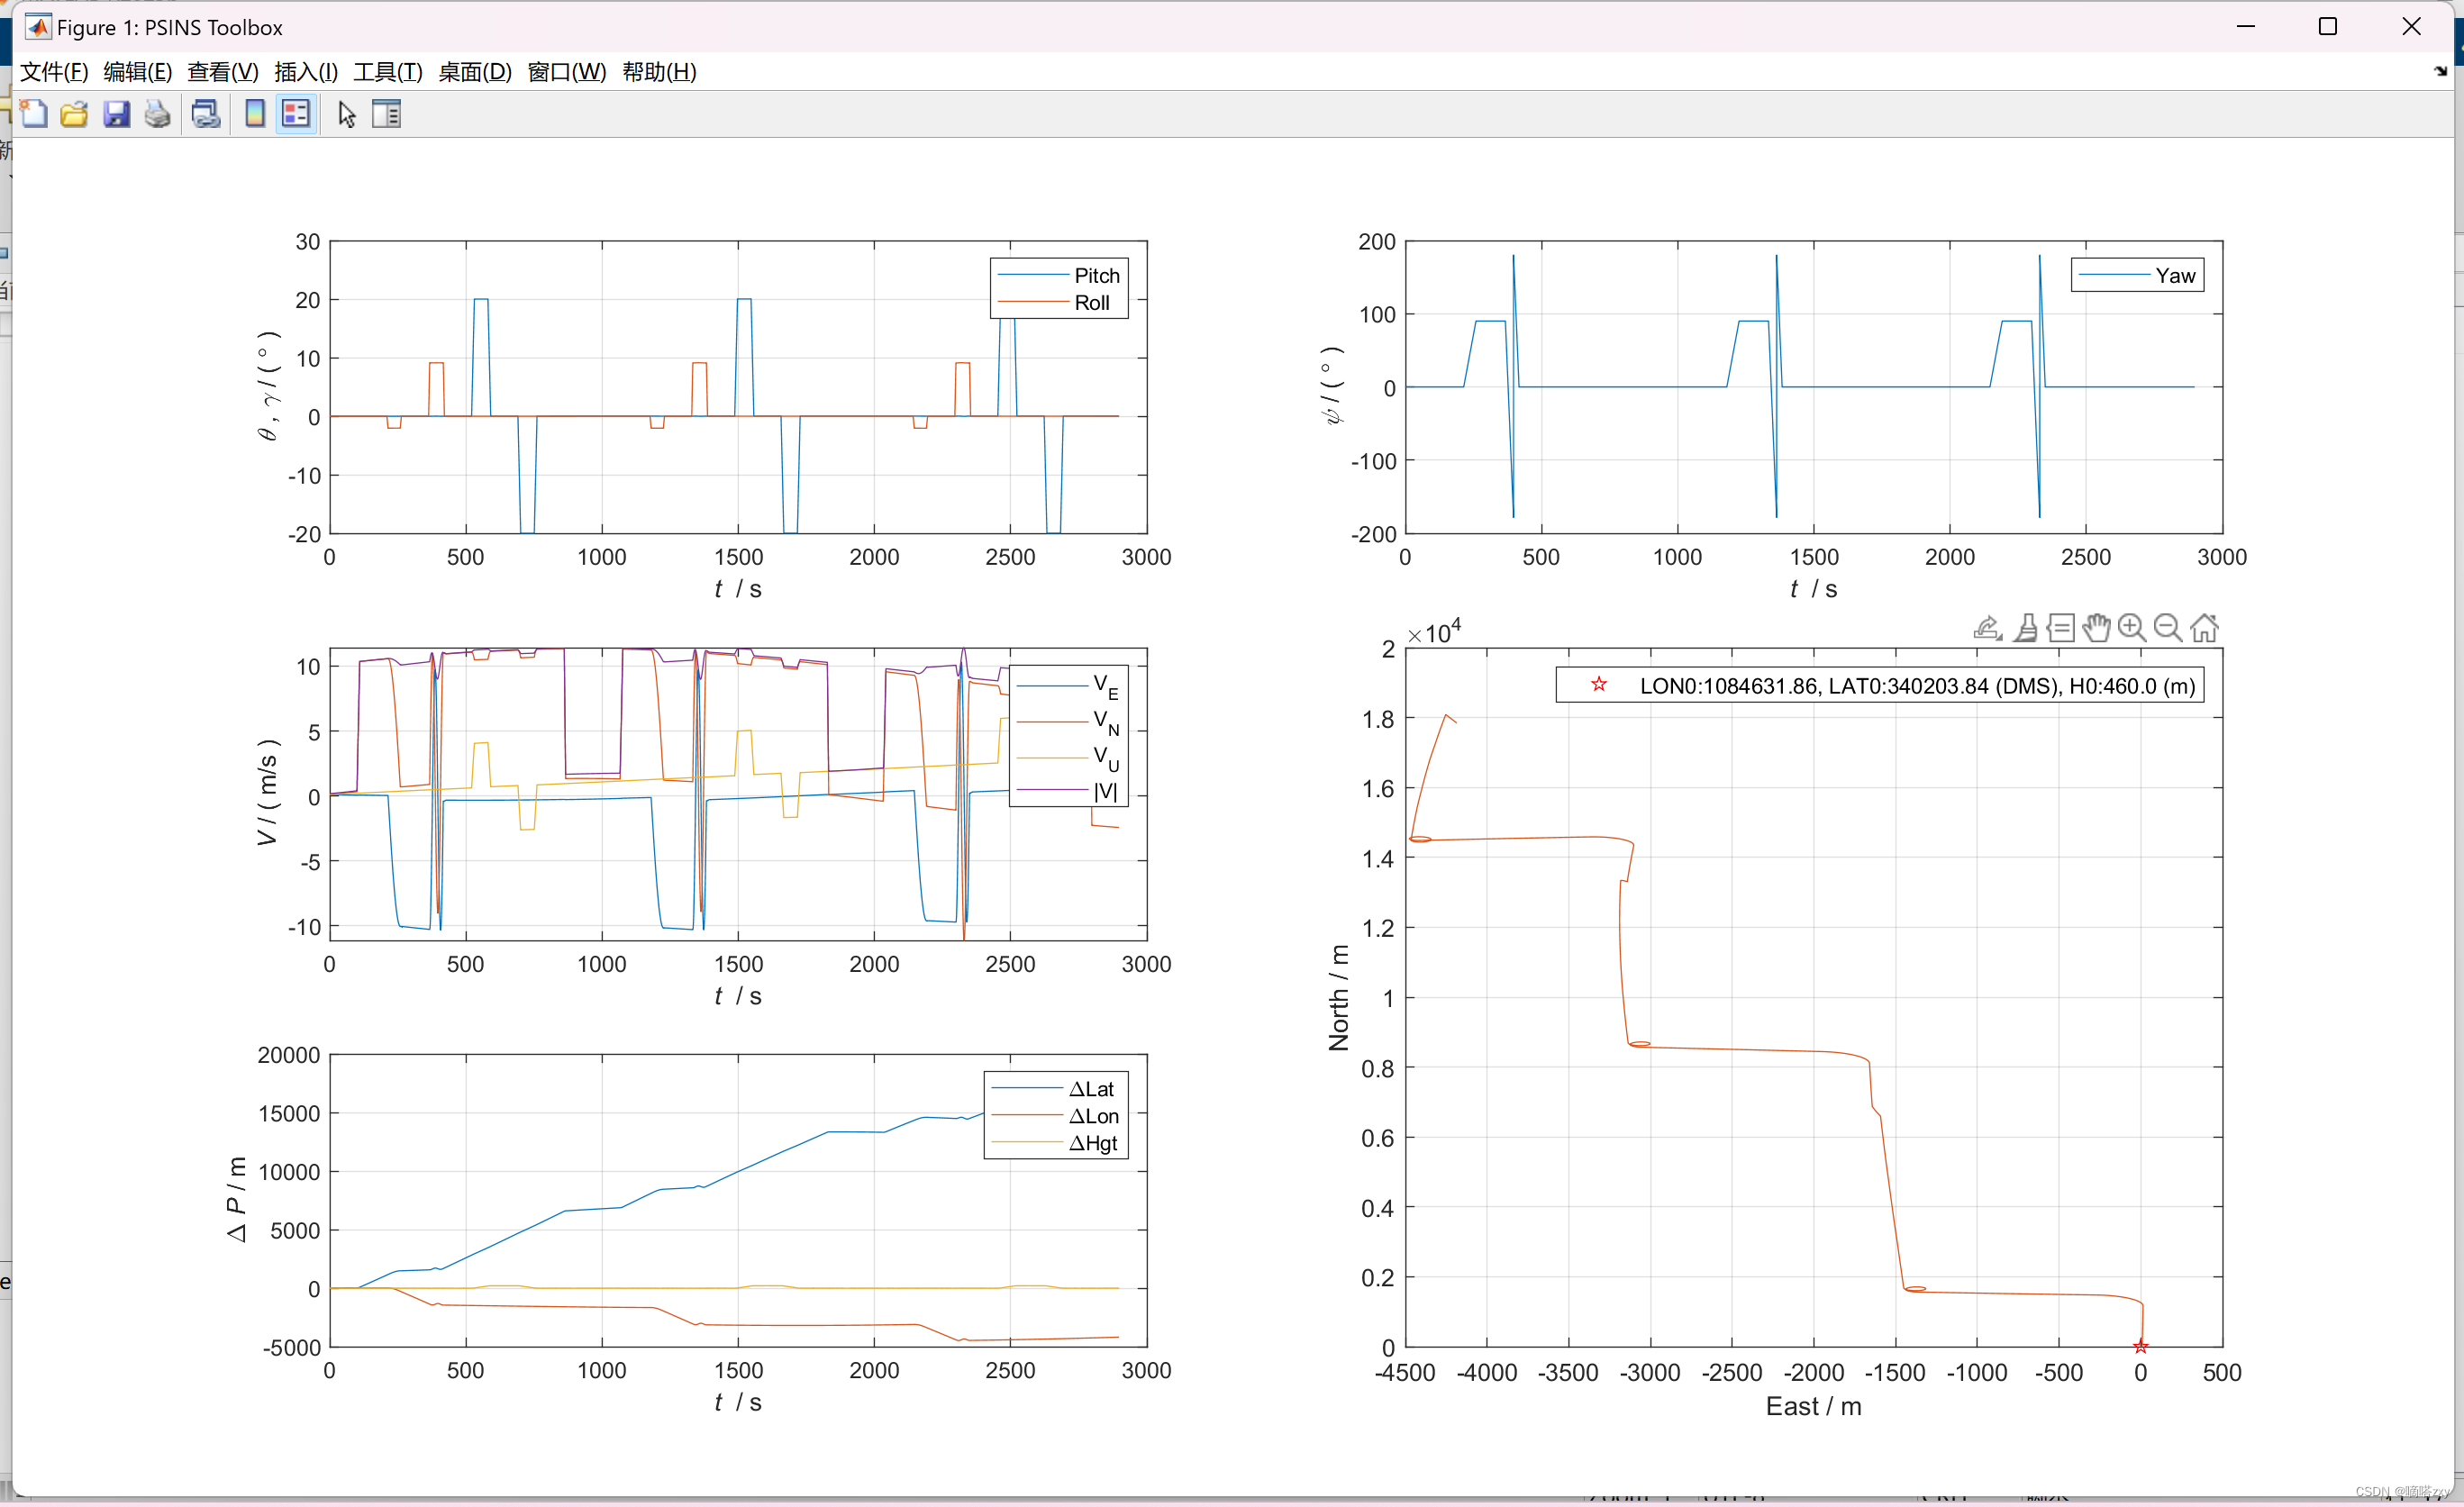
Task: Toggle the axes zoom in tool
Action: tap(2131, 628)
